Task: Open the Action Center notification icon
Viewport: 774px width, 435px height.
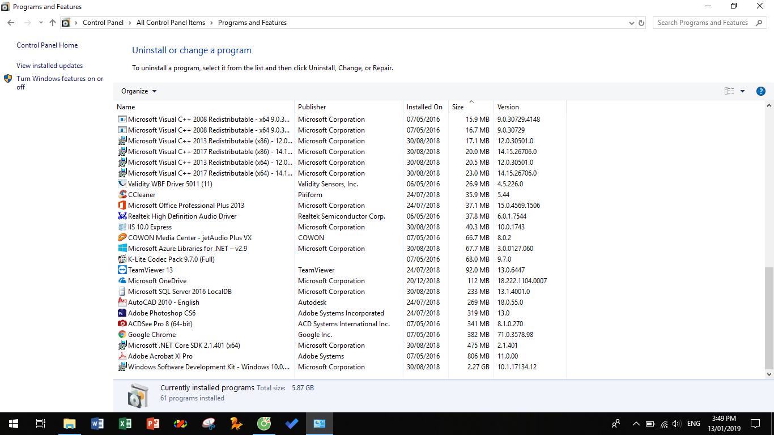Action: click(755, 424)
